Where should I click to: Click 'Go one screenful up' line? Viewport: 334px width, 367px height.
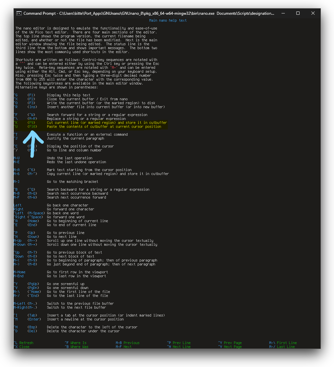tap(66, 284)
